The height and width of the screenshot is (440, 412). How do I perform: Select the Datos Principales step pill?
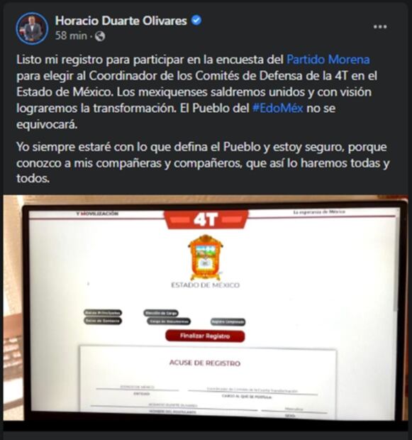103,312
